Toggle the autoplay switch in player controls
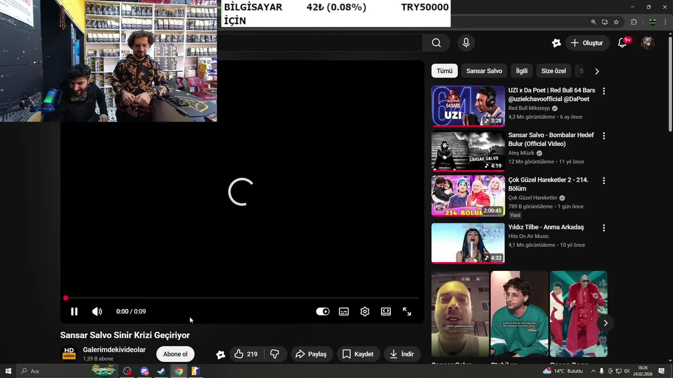Image resolution: width=673 pixels, height=378 pixels. coord(323,311)
